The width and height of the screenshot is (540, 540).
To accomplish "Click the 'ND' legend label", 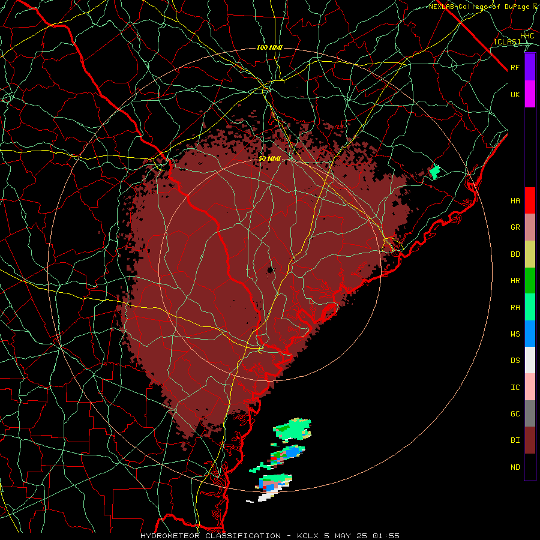I will coord(515,467).
